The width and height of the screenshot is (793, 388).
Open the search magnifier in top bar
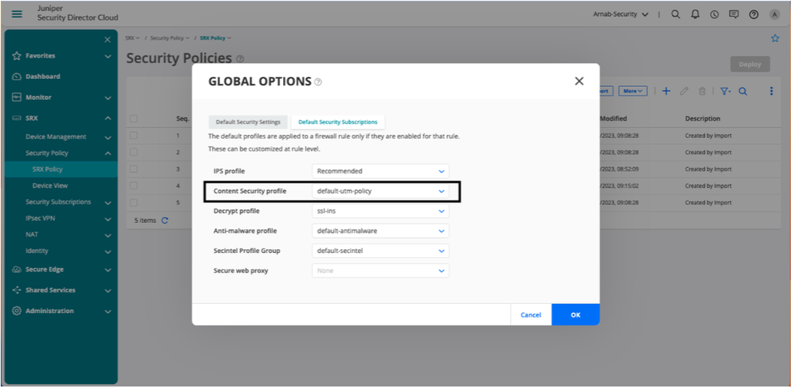click(x=675, y=14)
